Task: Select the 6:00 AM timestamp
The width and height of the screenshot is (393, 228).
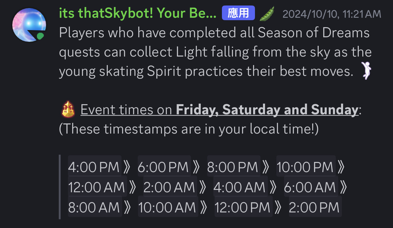Action: [311, 187]
